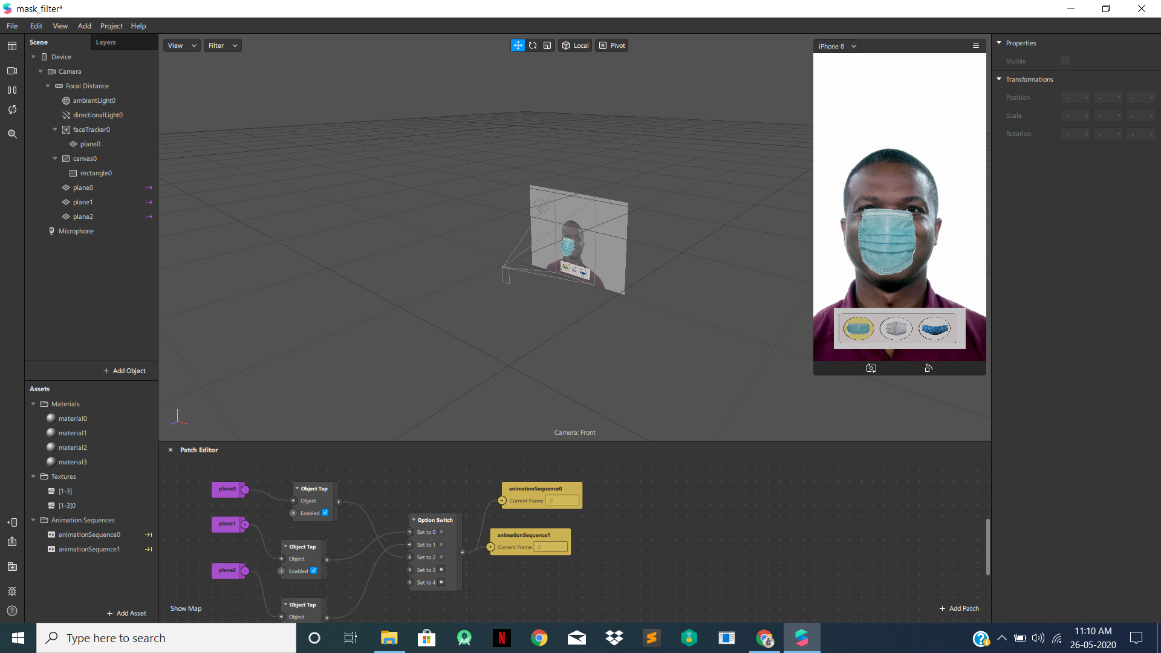Uncheck Enabled in second Object Tap patch
This screenshot has width=1161, height=653.
[313, 571]
